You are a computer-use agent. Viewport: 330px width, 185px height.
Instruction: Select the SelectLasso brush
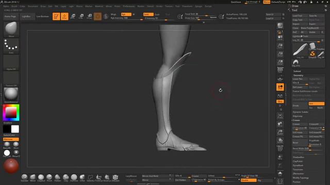click(x=90, y=178)
